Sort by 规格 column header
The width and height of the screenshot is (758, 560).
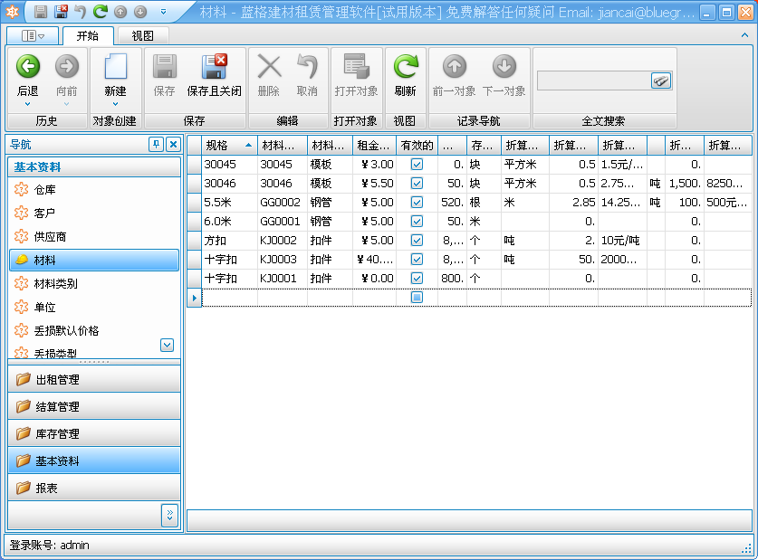pyautogui.click(x=230, y=146)
